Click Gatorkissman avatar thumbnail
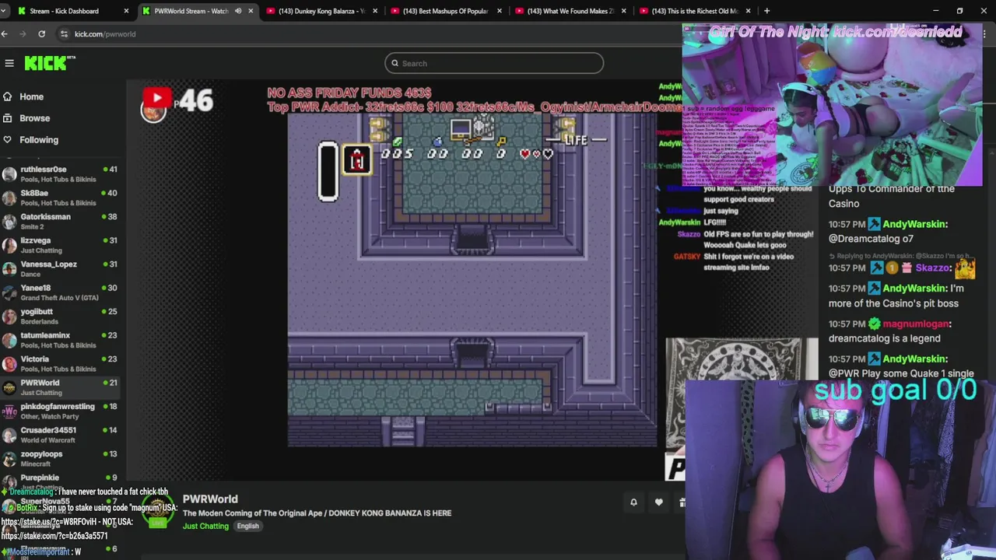 [9, 222]
